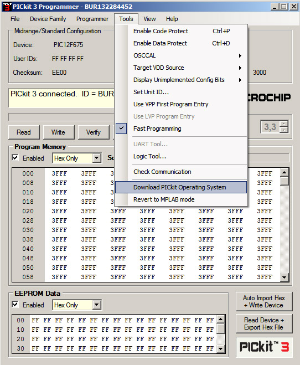Choose Enable Code Protect
The width and height of the screenshot is (300, 365).
tap(180, 31)
